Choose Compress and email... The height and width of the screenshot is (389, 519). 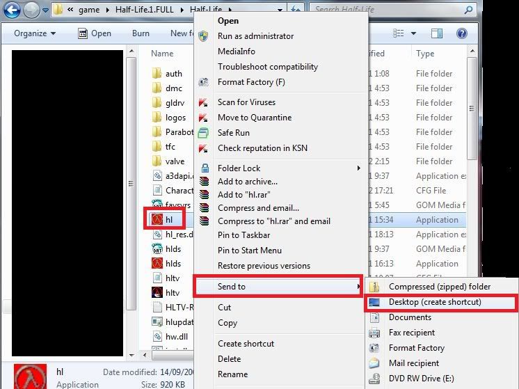(x=258, y=208)
